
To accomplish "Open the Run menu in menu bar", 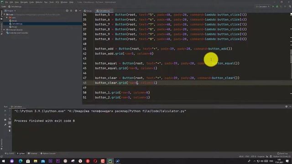I will click(x=46, y=2).
